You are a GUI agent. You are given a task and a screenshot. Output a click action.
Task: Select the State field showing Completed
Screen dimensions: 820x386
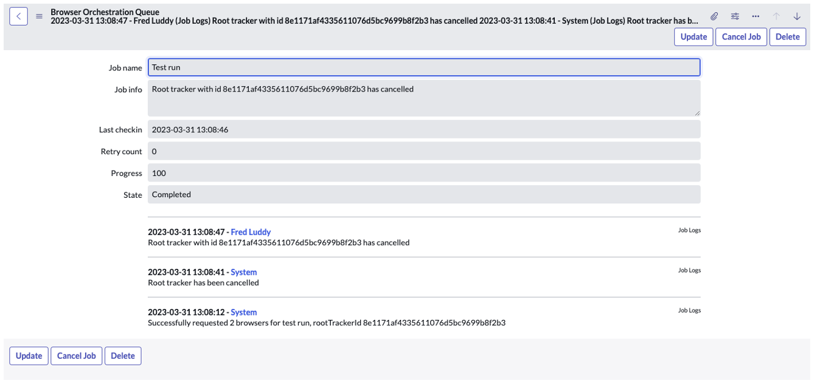point(424,194)
